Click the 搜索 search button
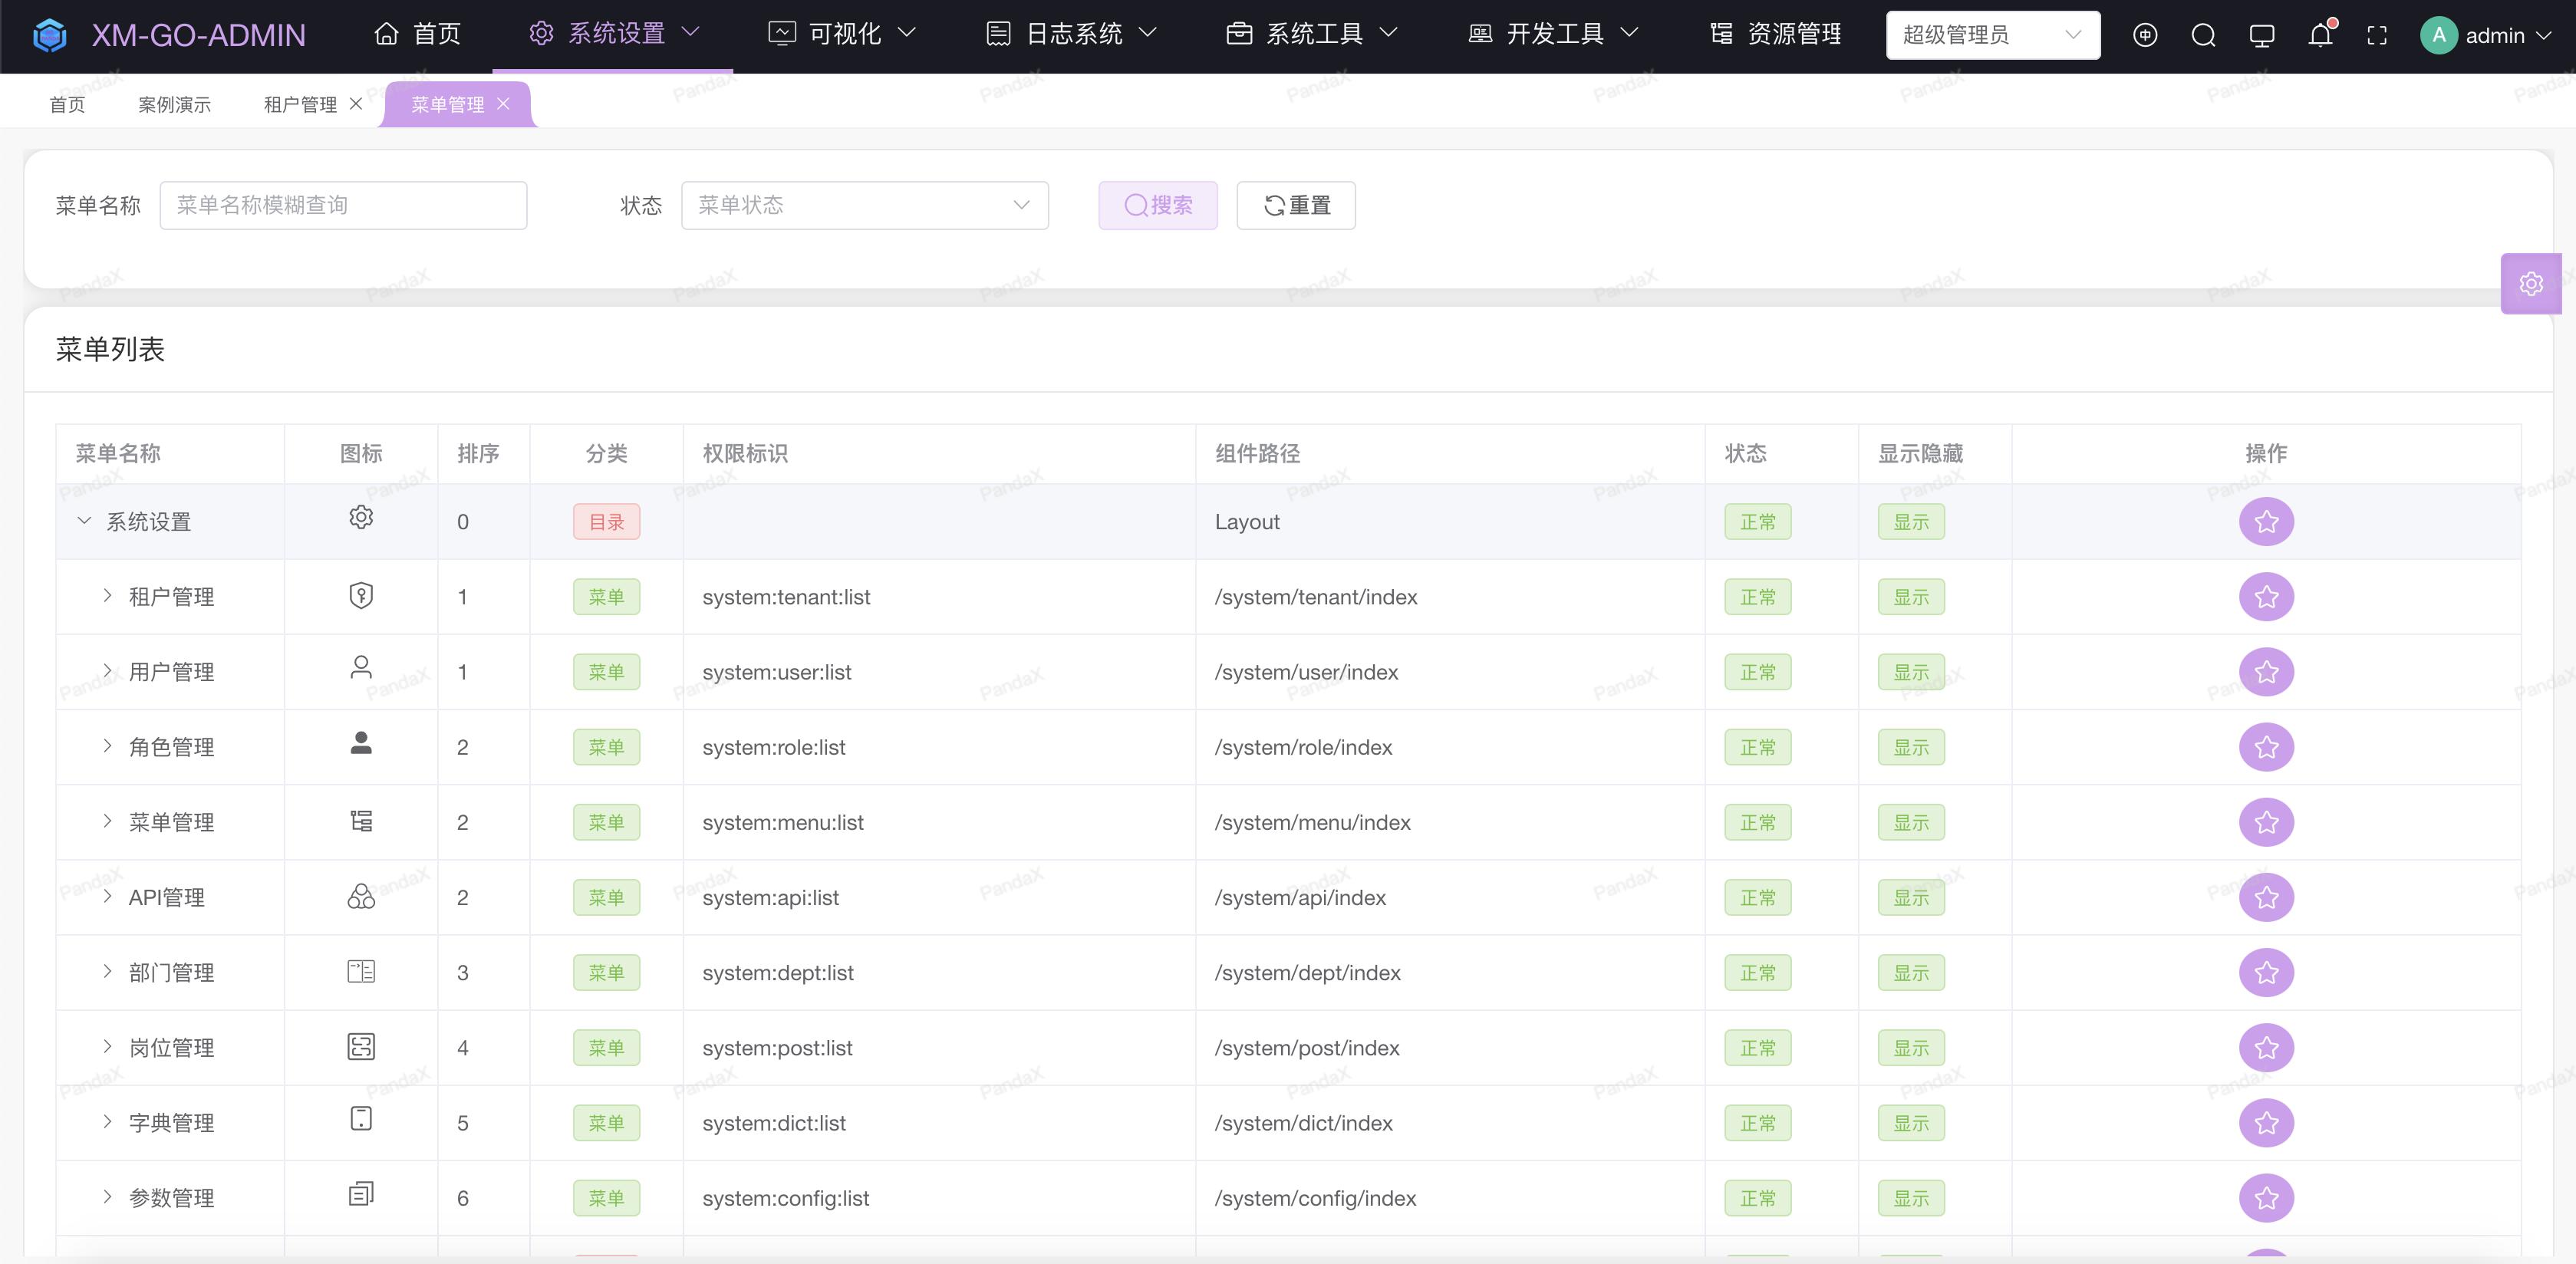Screen dimensions: 2576x1264 pyautogui.click(x=1157, y=205)
